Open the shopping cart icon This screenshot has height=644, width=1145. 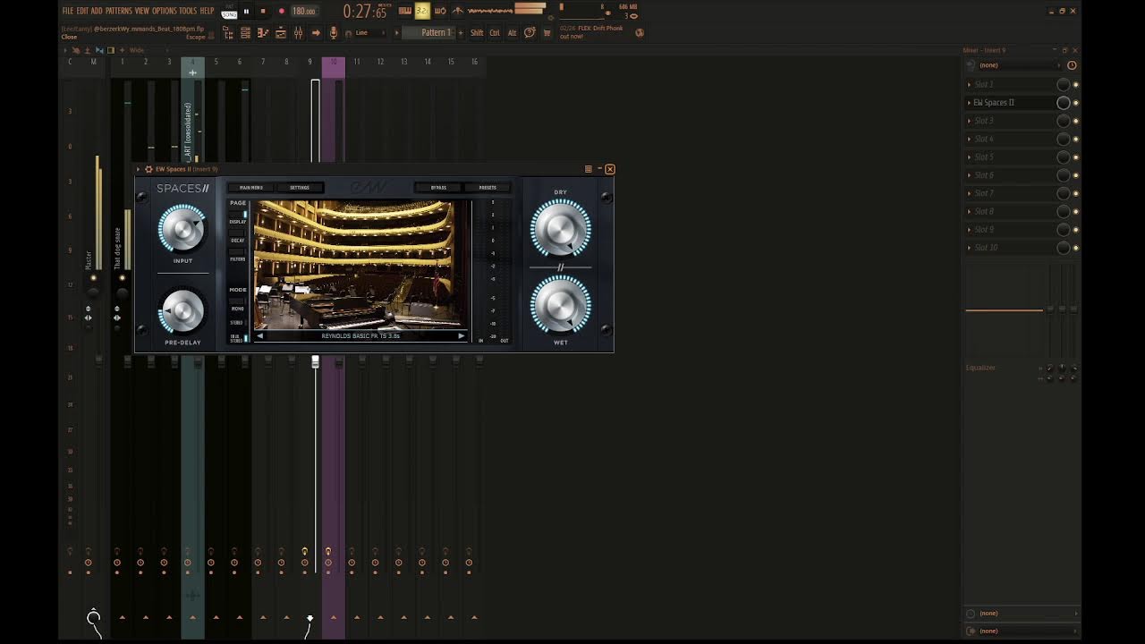[x=547, y=33]
